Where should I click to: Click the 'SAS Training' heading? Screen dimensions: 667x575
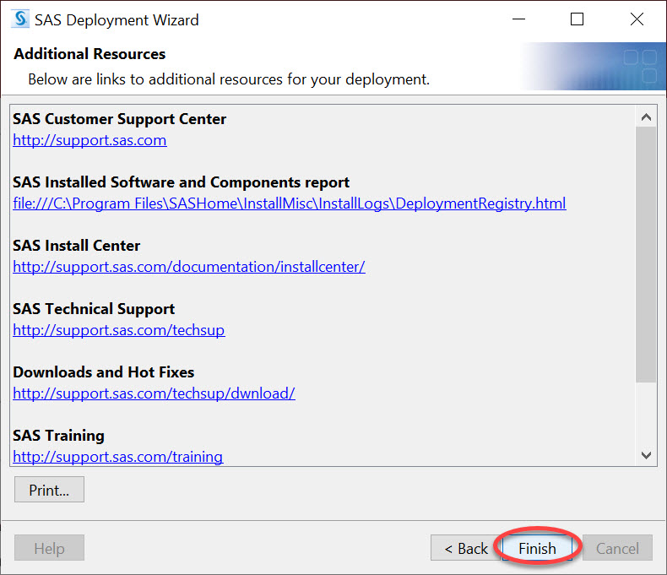(59, 436)
